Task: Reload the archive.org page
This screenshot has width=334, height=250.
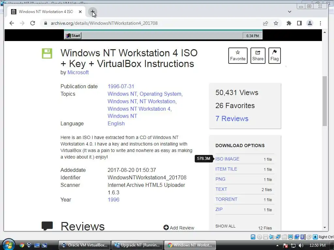Action: pos(33,23)
